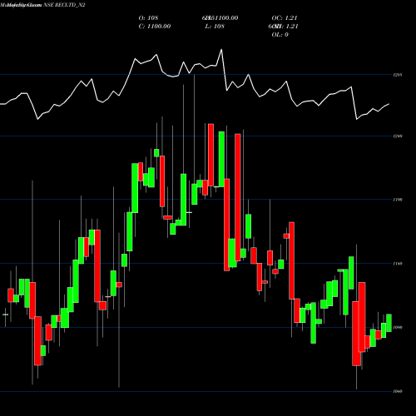Select the 'OC: 1.21' readout
416x416 pixels.
tap(285, 18)
